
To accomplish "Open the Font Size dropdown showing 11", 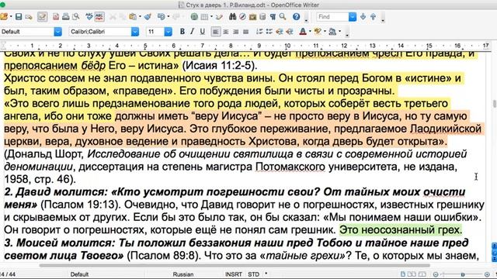I will pyautogui.click(x=168, y=32).
